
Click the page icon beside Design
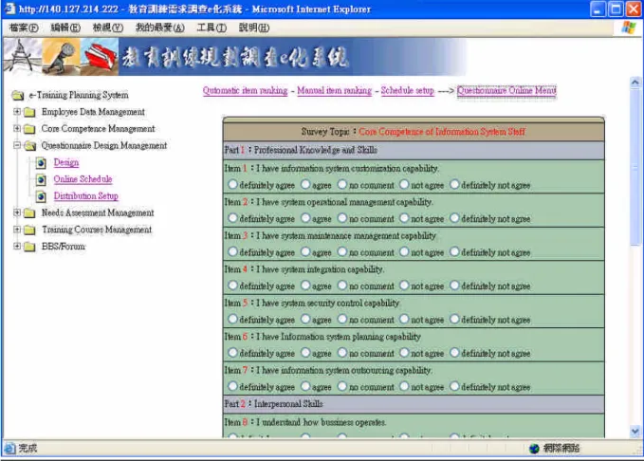pos(41,163)
